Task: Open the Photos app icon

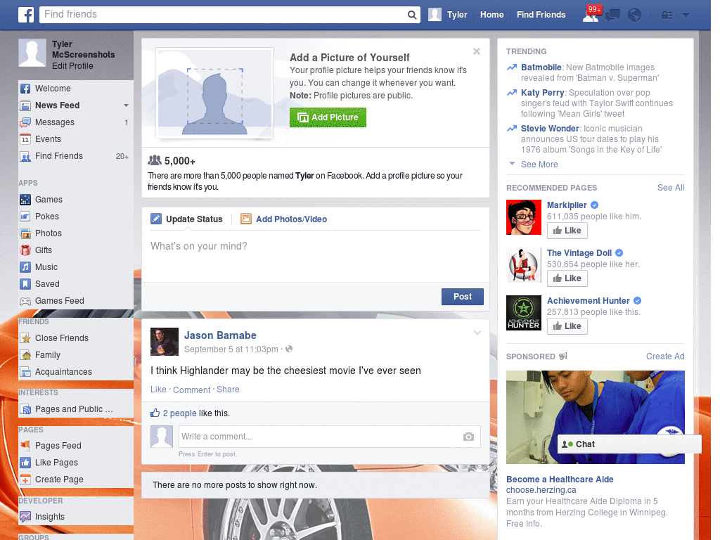Action: tap(25, 233)
